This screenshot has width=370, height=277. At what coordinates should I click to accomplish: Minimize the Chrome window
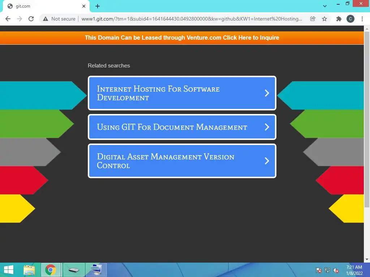(x=338, y=4)
